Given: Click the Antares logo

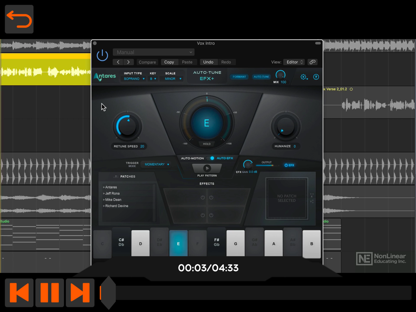Looking at the screenshot, I should pyautogui.click(x=105, y=77).
